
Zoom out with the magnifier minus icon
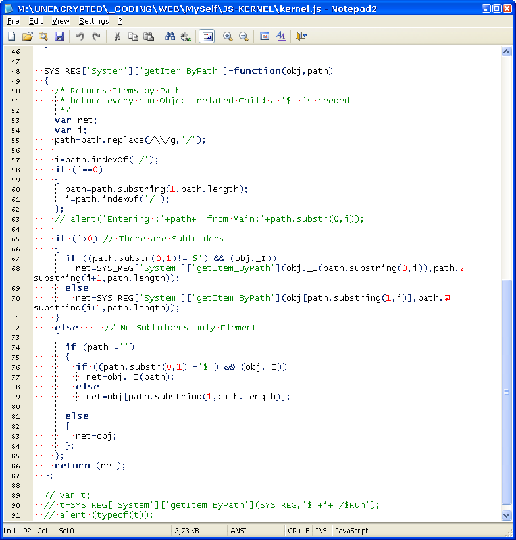(x=244, y=36)
